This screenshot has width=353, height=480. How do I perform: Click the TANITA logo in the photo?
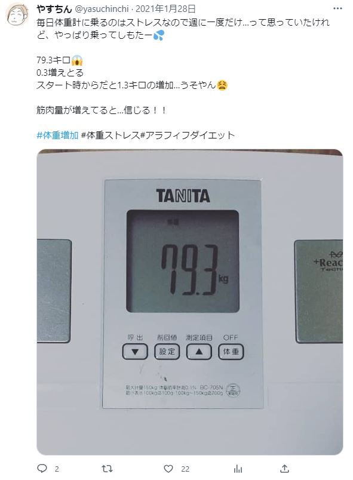(183, 196)
